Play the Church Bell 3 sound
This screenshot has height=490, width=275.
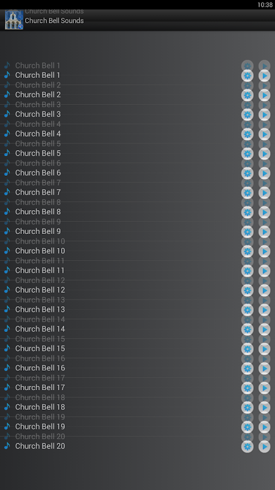coord(265,115)
